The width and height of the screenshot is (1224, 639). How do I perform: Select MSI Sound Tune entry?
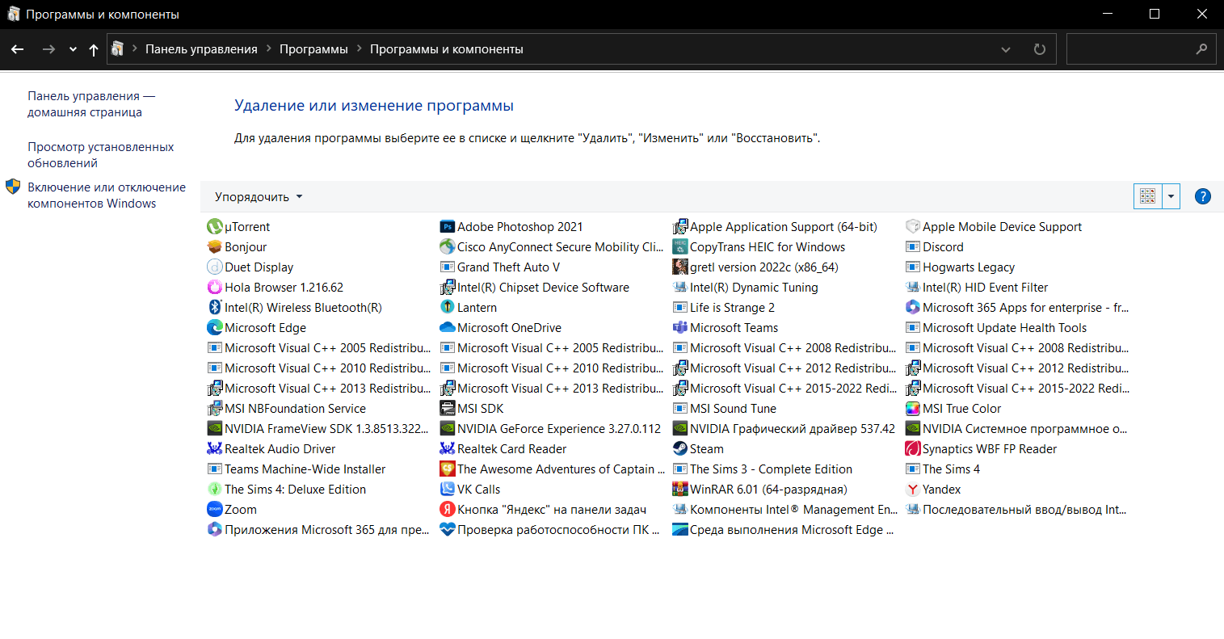click(725, 409)
